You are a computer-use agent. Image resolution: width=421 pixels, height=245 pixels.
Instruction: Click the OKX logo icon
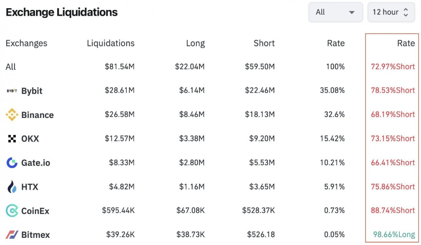pos(12,139)
